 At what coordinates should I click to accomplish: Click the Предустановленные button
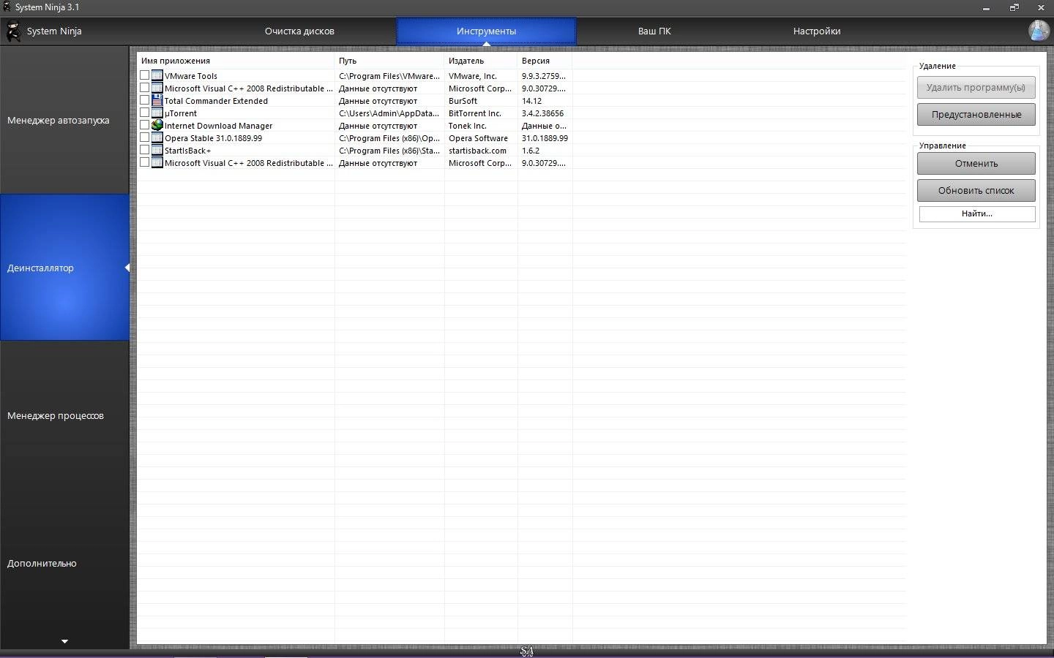pos(976,115)
